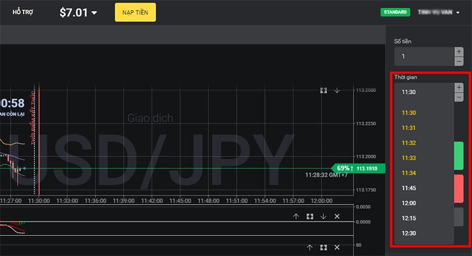Move first indicator pane down
472x256 pixels.
pos(323,216)
